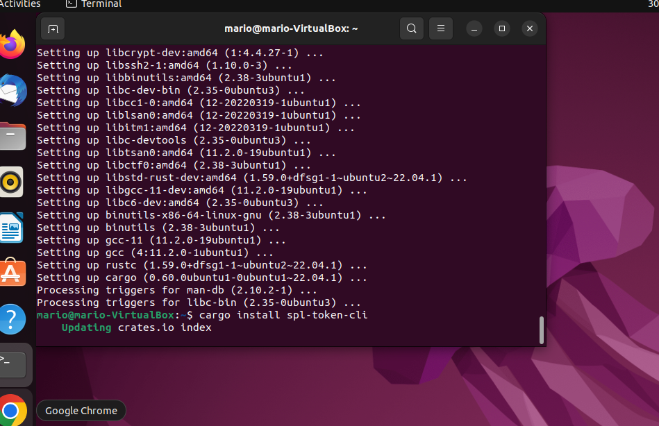659x426 pixels.
Task: Open Ubuntu Software store
Action: (x=12, y=273)
